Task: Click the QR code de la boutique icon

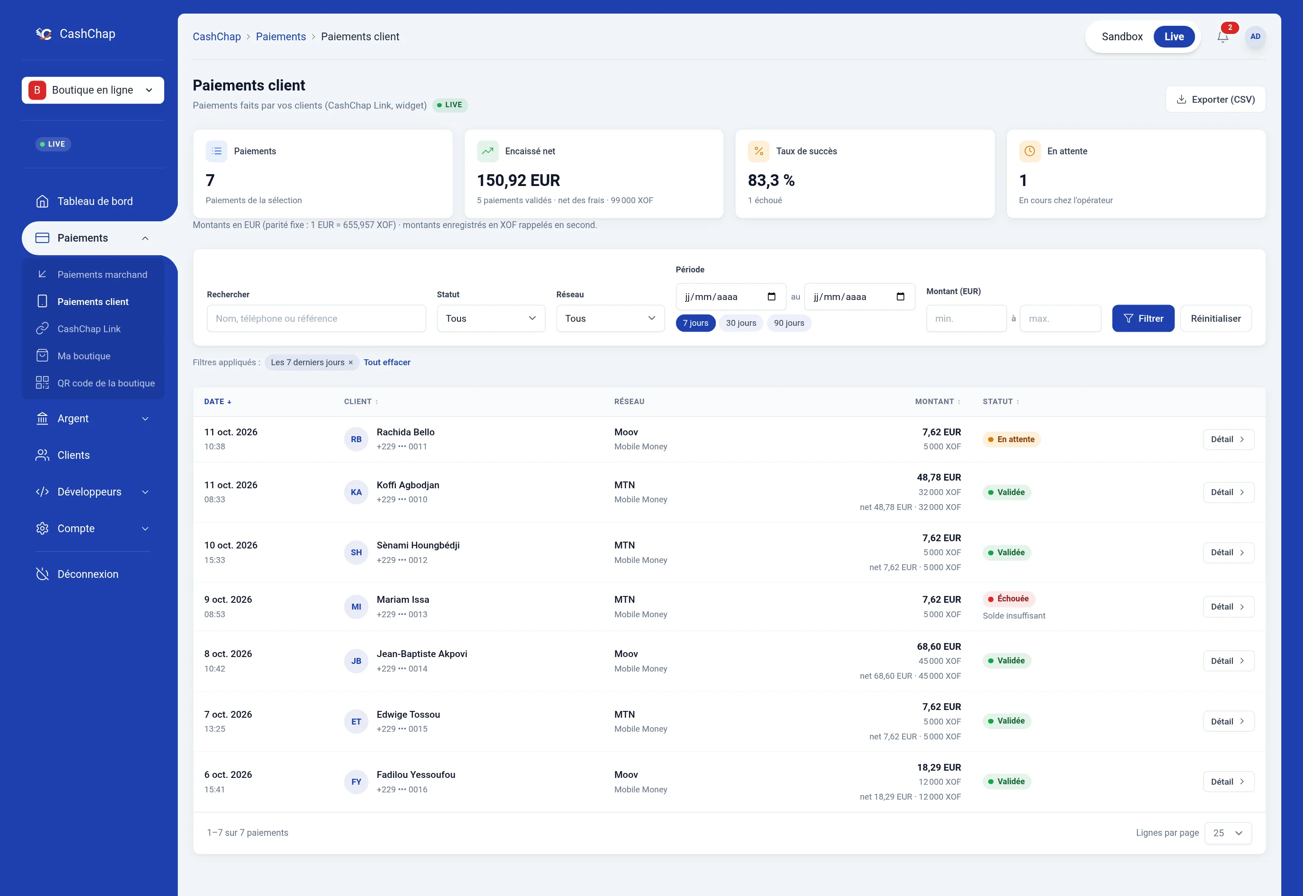Action: (42, 383)
